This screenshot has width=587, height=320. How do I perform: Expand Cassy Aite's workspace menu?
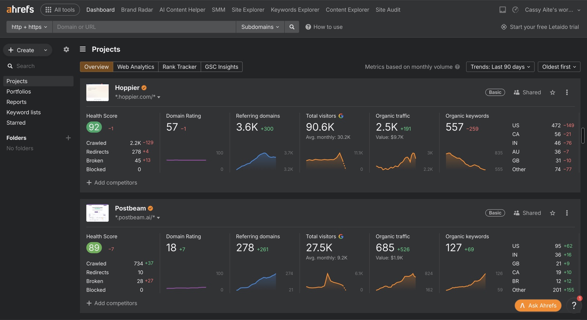[x=553, y=10]
